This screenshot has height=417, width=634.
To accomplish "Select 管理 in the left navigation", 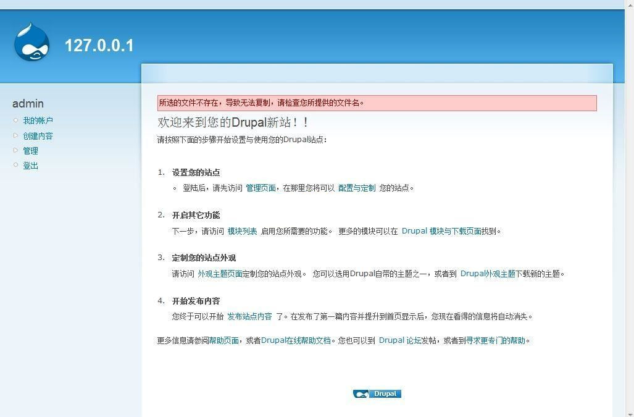I will 30,150.
